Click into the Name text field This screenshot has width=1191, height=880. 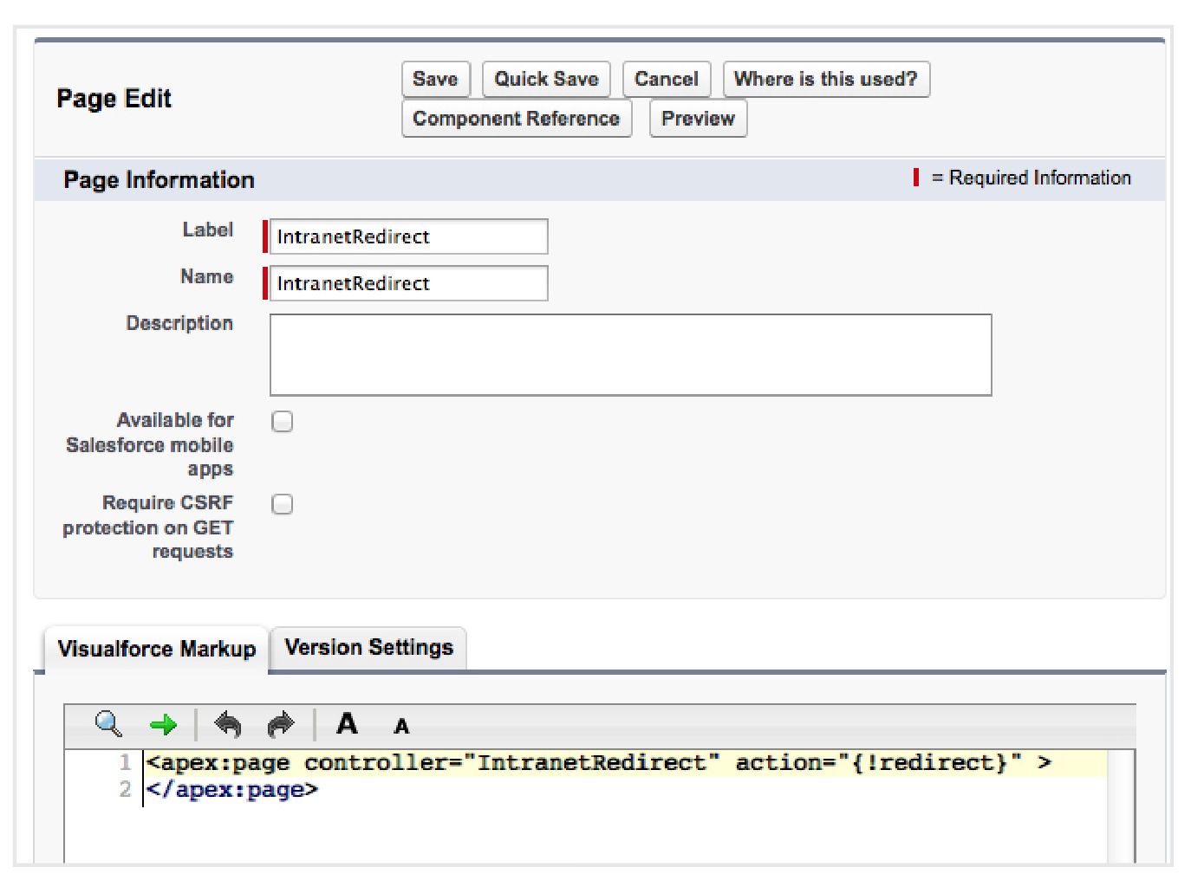tap(408, 284)
